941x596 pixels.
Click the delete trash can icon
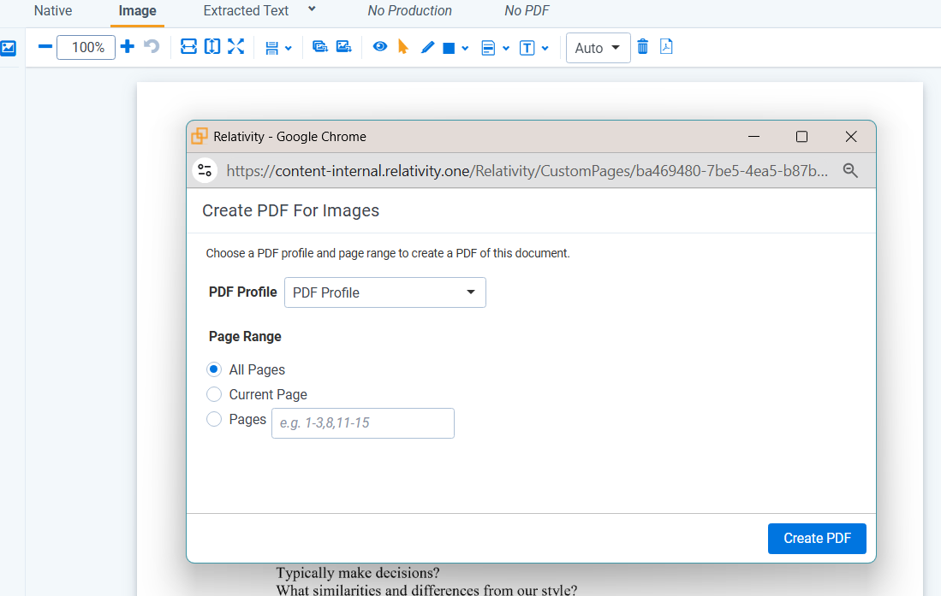pyautogui.click(x=643, y=47)
